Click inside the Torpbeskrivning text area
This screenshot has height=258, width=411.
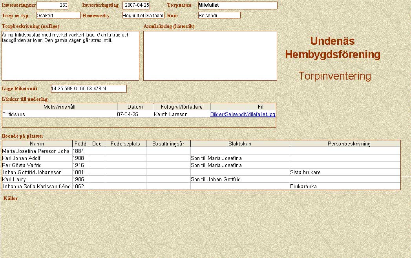(70, 56)
